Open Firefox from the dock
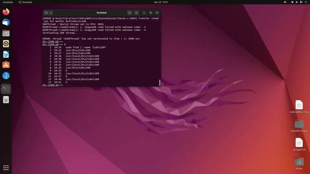310x174 pixels. [x=6, y=12]
